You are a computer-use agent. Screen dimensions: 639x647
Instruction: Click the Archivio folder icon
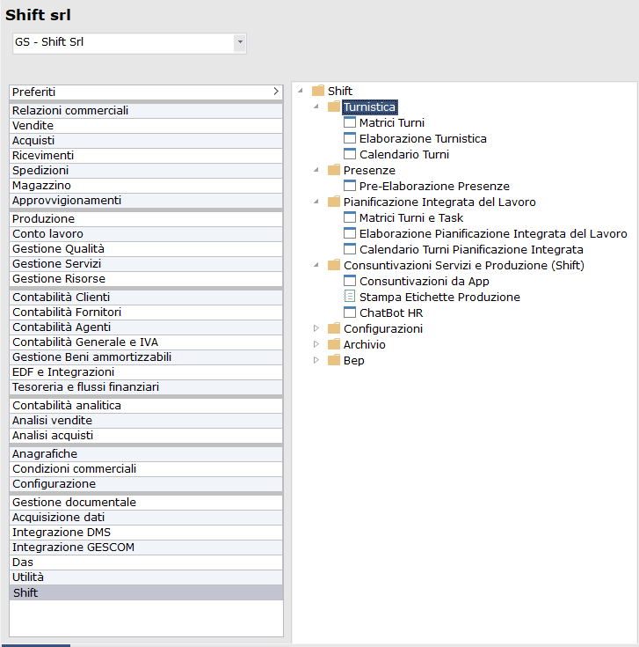click(334, 345)
